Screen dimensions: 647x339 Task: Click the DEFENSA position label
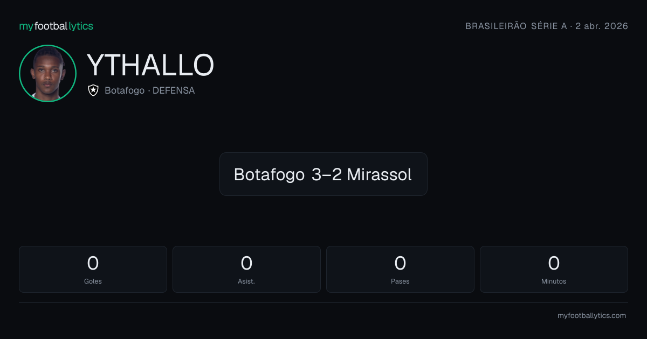tap(174, 90)
